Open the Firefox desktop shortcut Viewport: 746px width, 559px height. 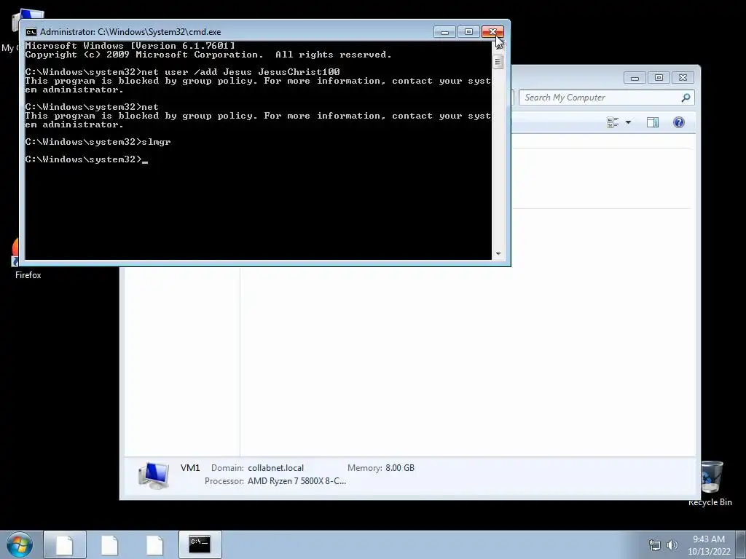[28, 259]
